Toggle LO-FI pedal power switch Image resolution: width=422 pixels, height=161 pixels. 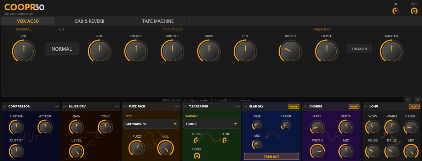366,106
